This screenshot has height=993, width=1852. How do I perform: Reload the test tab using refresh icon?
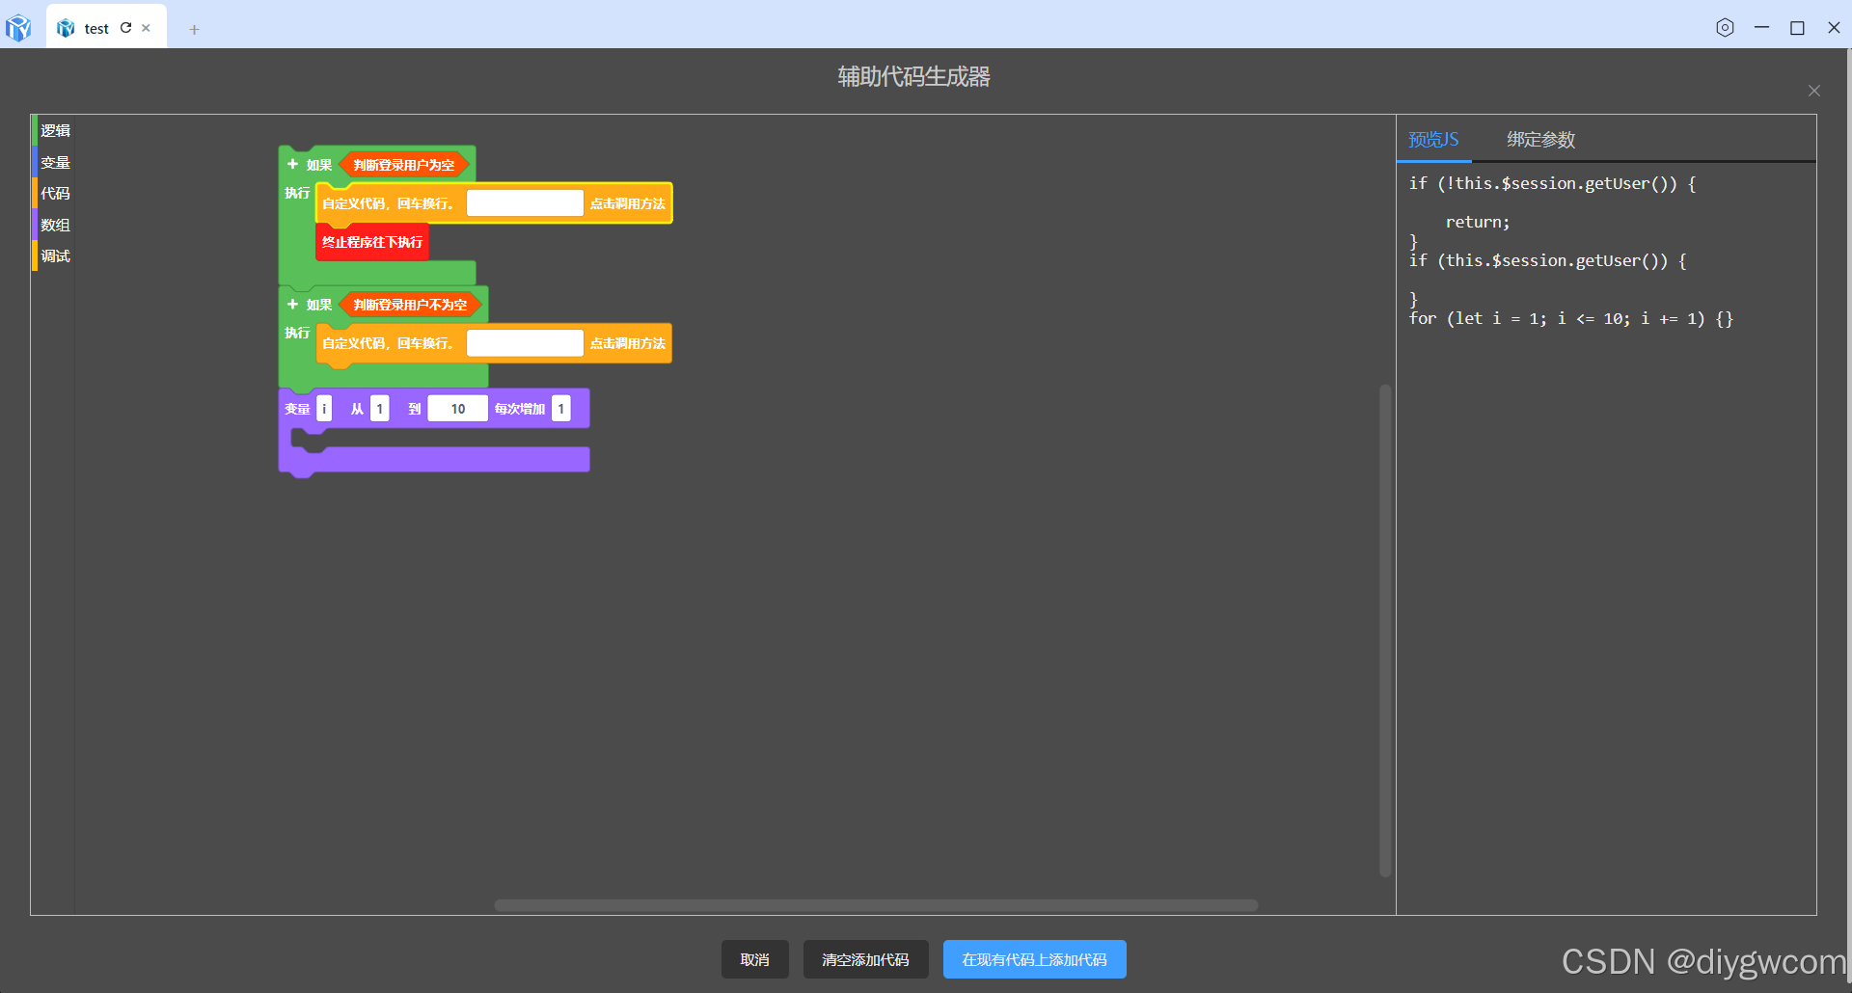[125, 28]
